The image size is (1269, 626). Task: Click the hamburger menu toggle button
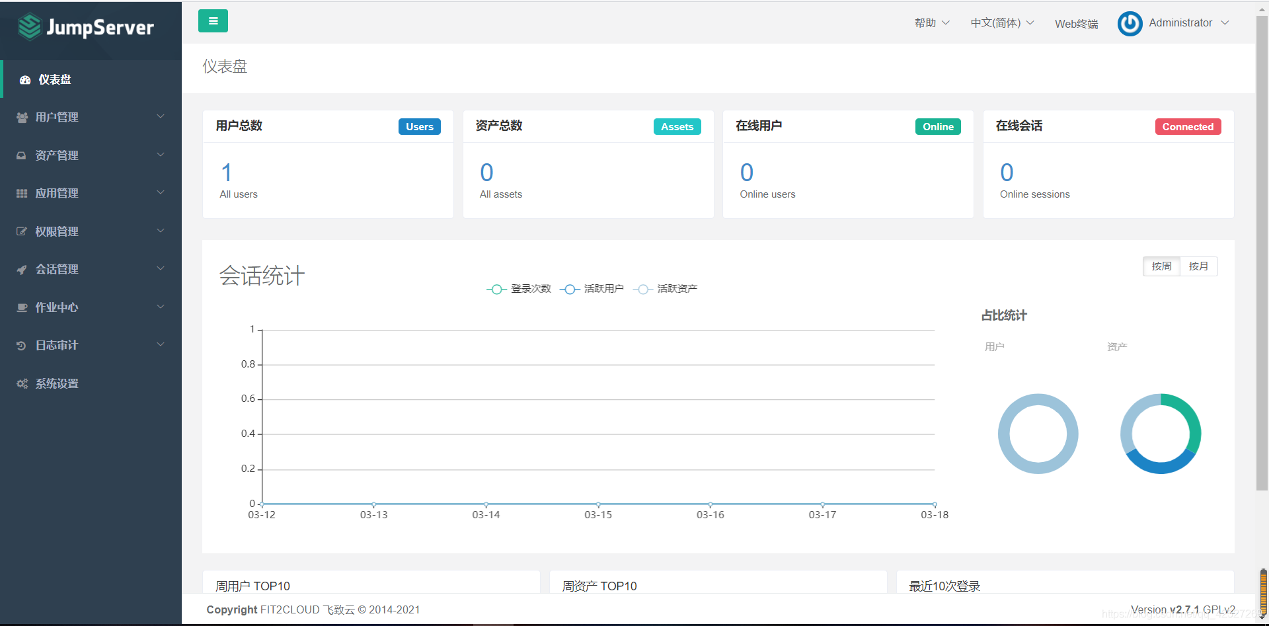pyautogui.click(x=213, y=21)
